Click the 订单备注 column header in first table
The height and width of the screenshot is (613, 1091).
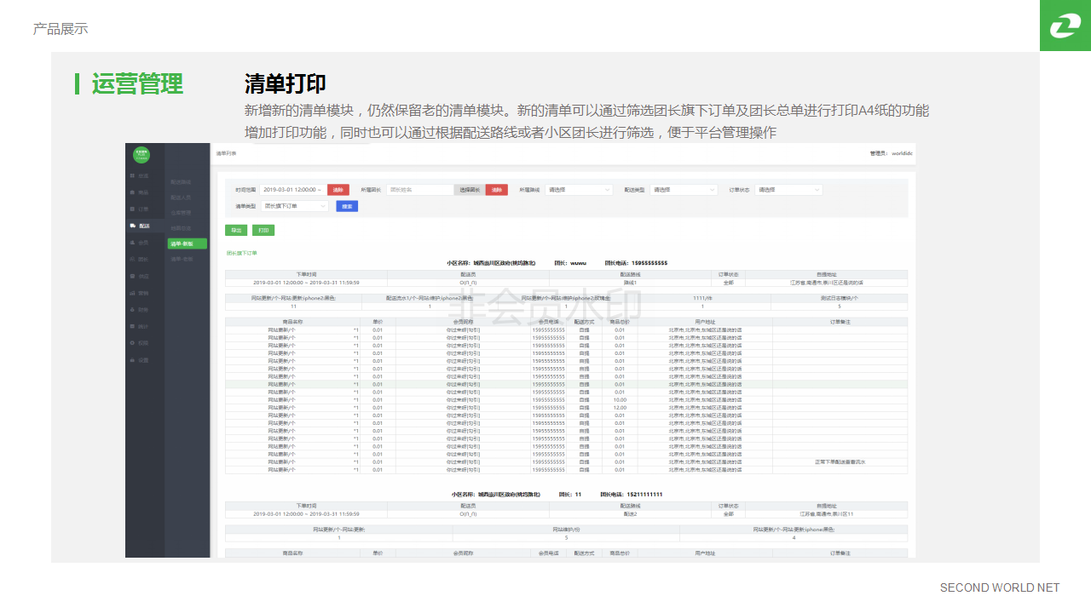pos(840,322)
